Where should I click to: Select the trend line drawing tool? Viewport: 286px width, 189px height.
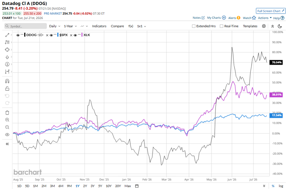pos(7,35)
